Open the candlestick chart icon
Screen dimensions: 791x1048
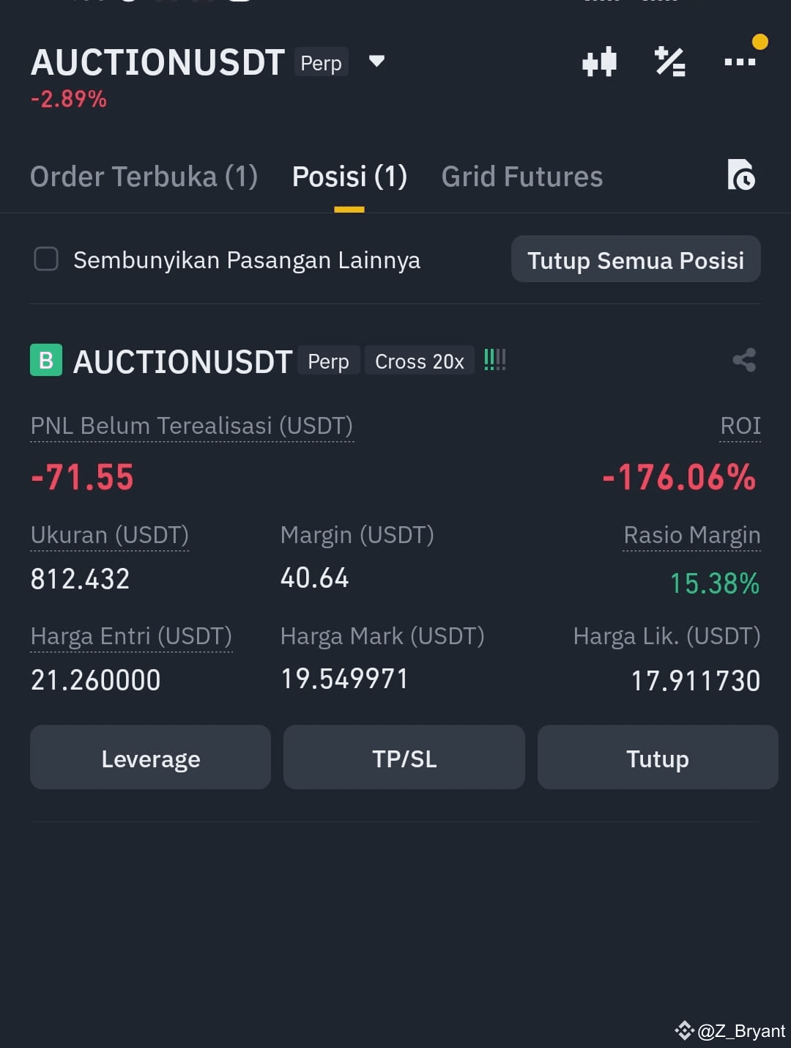coord(599,62)
